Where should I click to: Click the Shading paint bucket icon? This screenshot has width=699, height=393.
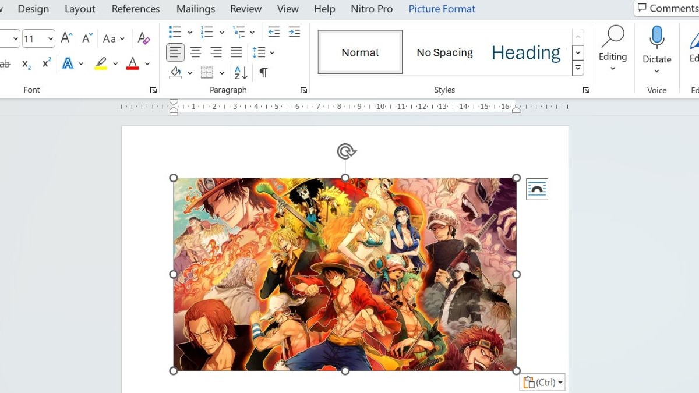point(175,73)
